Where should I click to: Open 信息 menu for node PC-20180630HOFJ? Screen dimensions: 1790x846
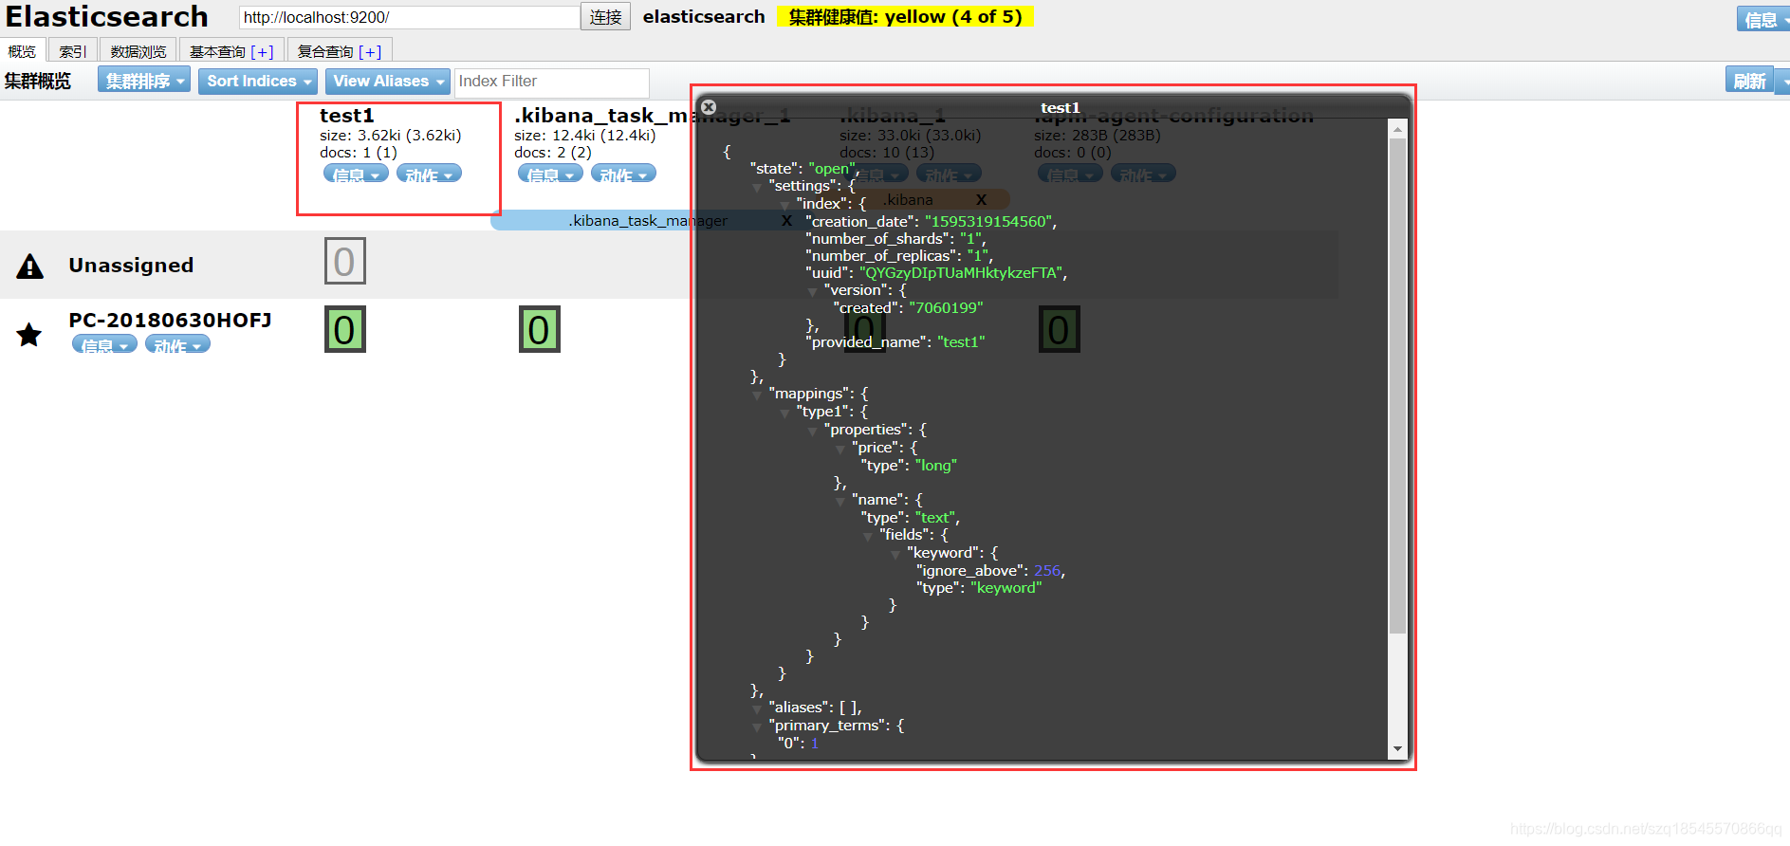point(104,345)
